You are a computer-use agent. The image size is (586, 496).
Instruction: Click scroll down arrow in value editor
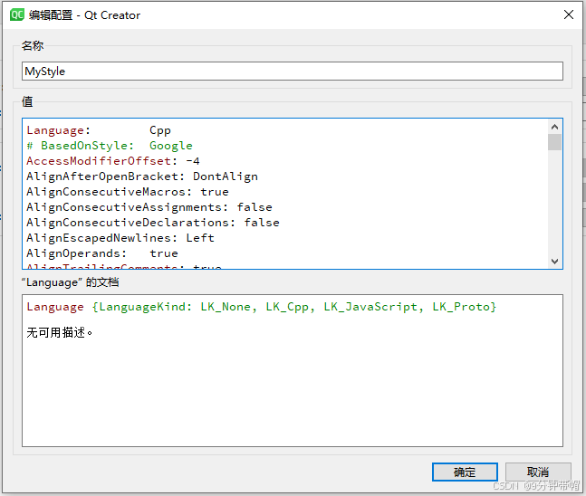pos(554,261)
